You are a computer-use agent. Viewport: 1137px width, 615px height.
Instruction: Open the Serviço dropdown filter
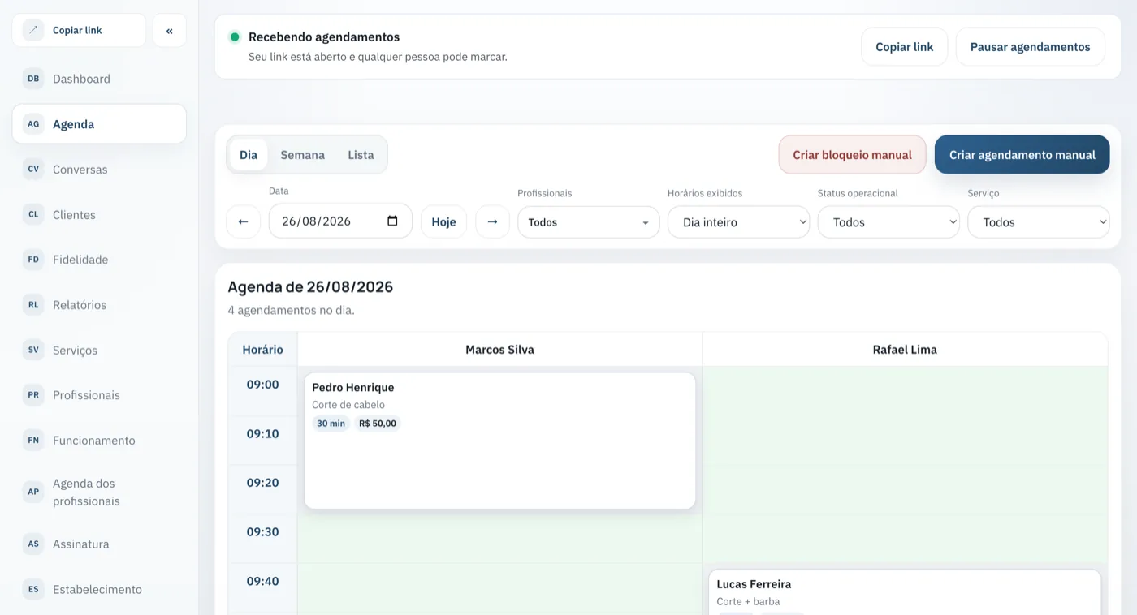click(x=1039, y=222)
